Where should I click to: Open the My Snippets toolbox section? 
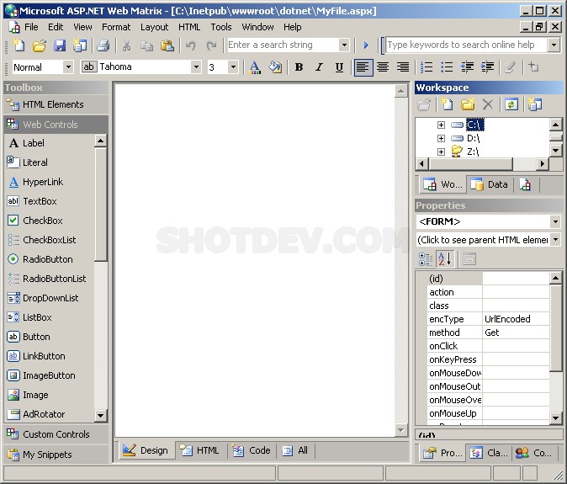[47, 455]
